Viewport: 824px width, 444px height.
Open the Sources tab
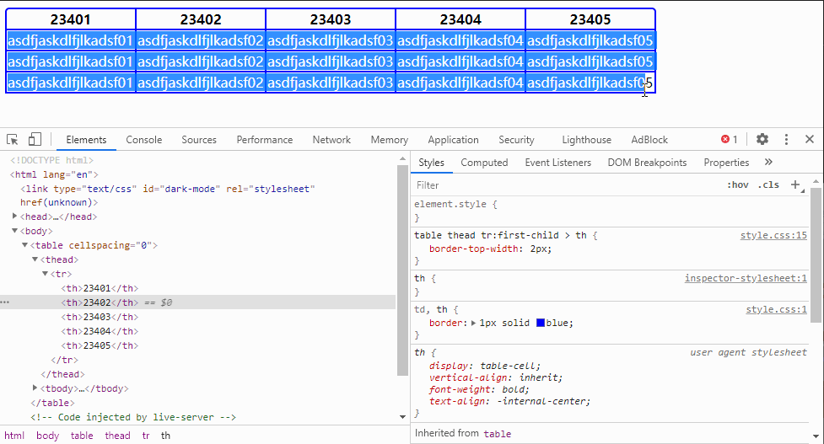click(199, 140)
